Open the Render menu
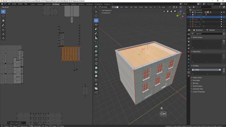 (x=14, y=4)
